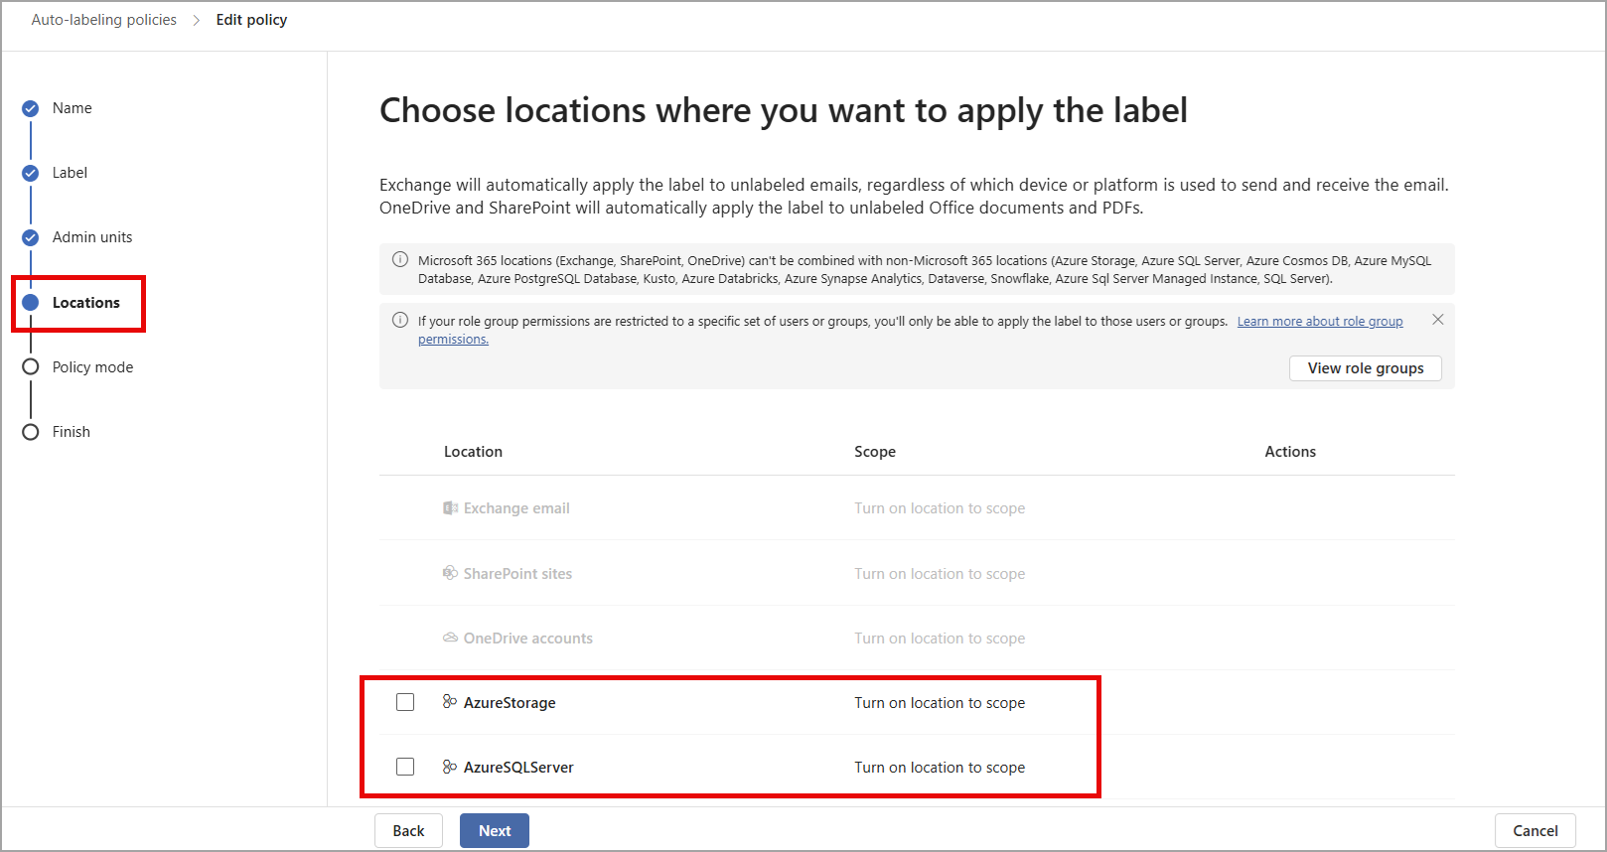1607x852 pixels.
Task: Click the info icon beside Microsoft 365 locations note
Action: tap(400, 259)
